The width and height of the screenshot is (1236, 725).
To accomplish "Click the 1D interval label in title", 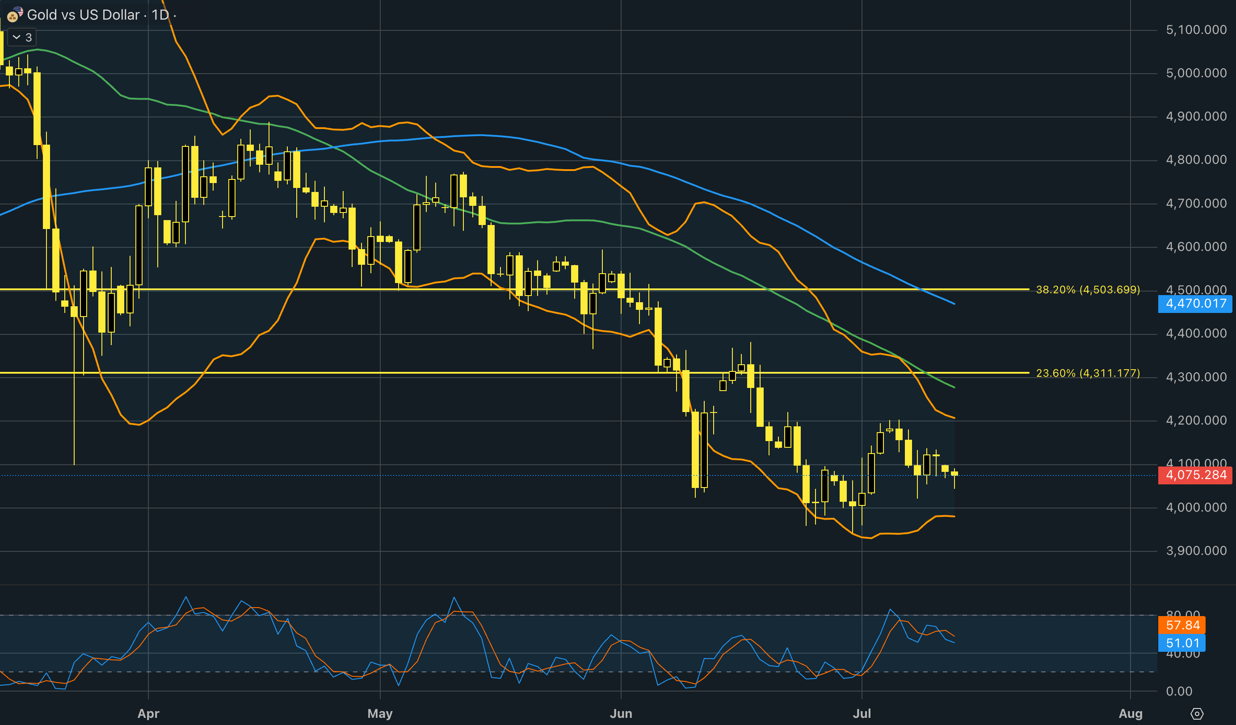I will (160, 15).
